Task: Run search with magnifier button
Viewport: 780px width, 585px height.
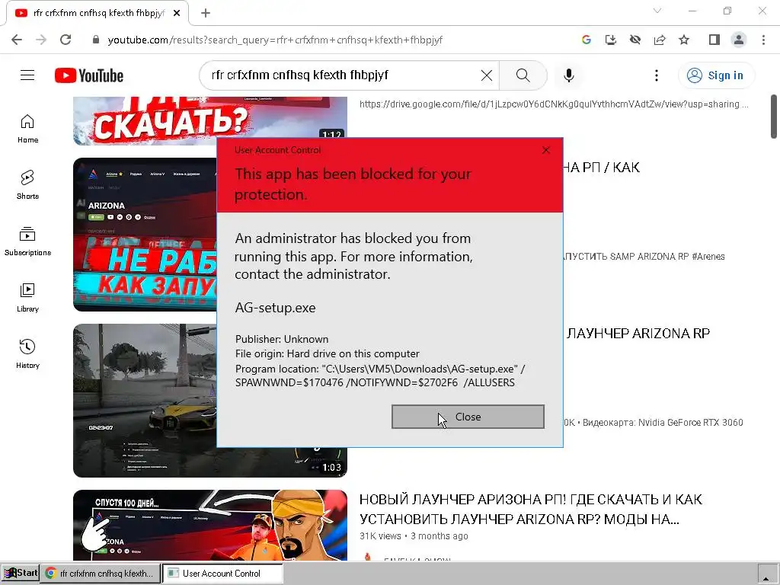Action: point(523,75)
